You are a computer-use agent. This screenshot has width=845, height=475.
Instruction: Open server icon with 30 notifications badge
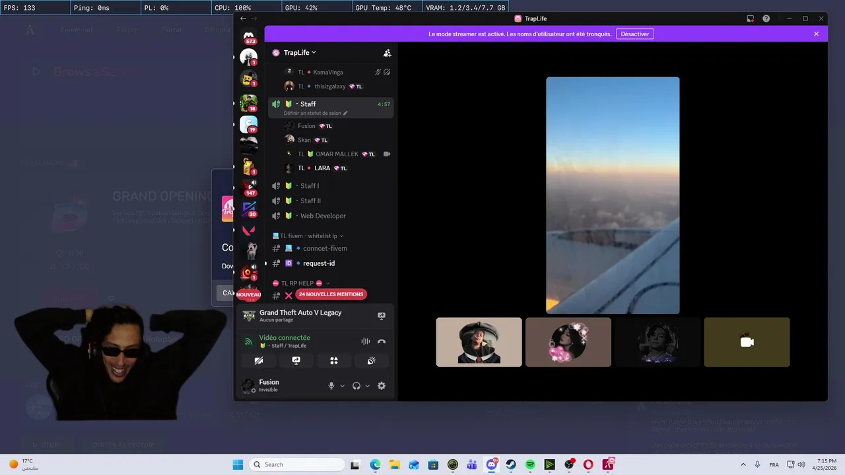point(249,209)
